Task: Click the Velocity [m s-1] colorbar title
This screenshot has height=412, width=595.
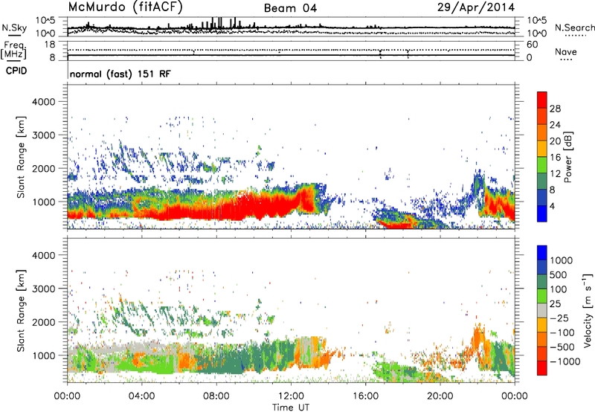Action: (x=588, y=310)
